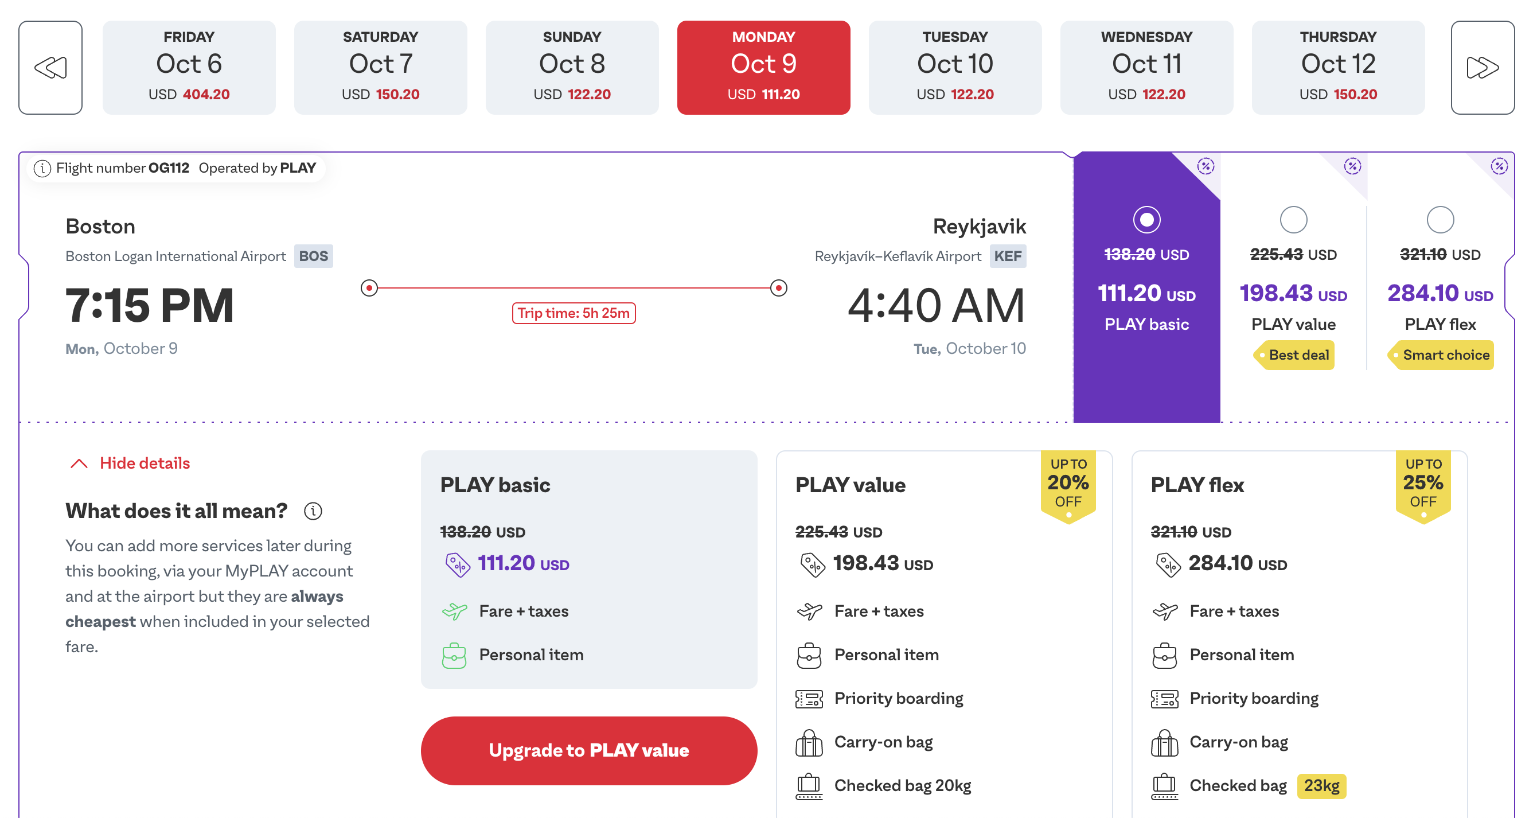Choose the Friday Oct 6 date tab
The image size is (1537, 818).
[189, 68]
